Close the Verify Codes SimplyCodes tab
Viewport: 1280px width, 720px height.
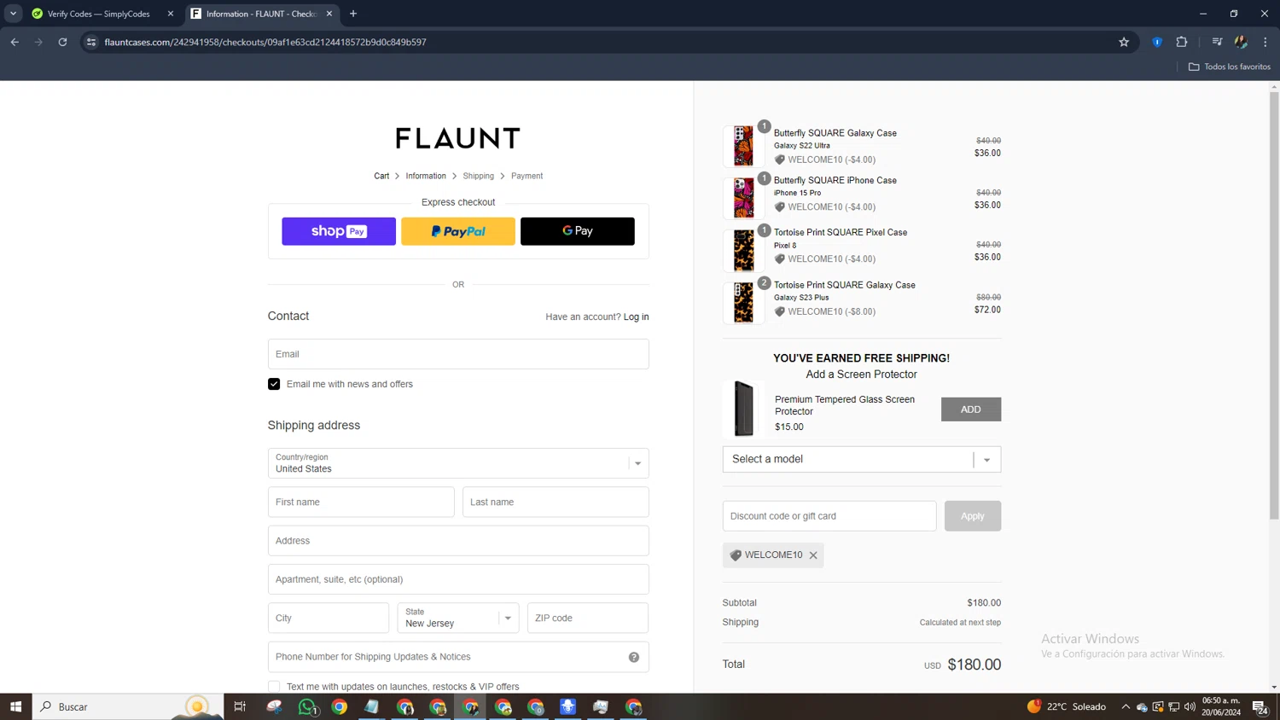click(x=171, y=14)
